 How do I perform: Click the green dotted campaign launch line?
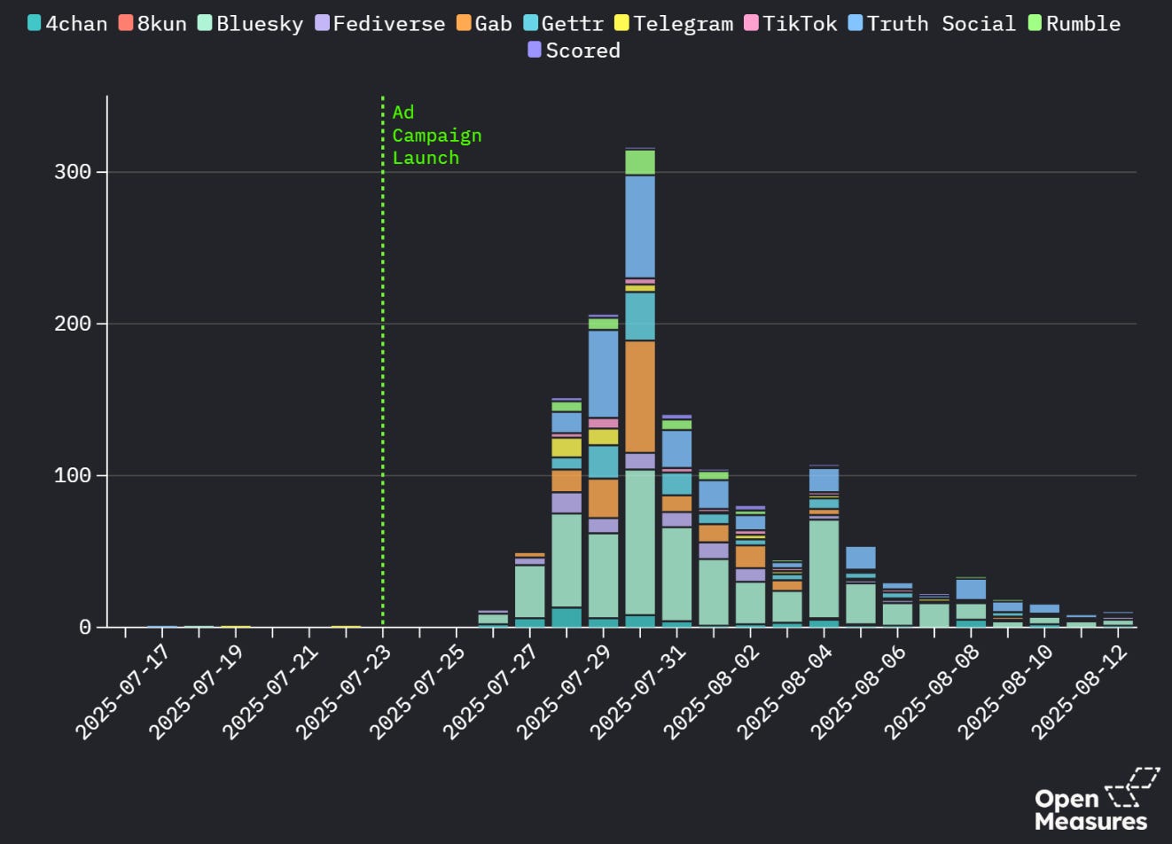pyautogui.click(x=383, y=362)
